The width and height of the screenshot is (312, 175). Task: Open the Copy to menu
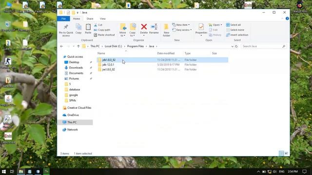(x=132, y=30)
